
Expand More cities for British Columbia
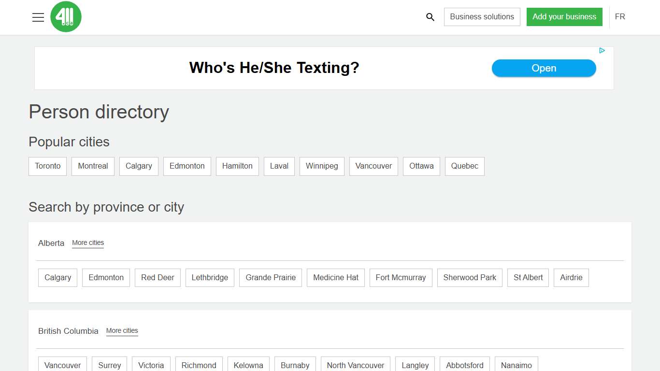122,331
